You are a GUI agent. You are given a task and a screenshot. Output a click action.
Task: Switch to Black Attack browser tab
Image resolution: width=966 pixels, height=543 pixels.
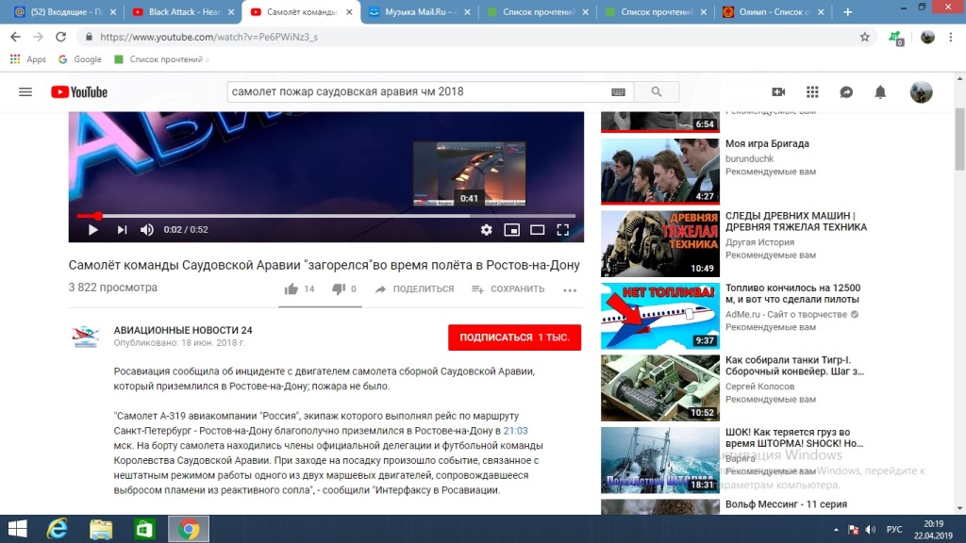182,11
